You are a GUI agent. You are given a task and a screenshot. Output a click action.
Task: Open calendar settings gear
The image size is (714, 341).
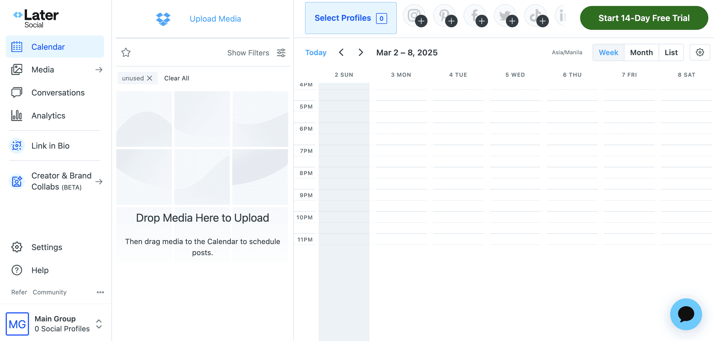[700, 52]
